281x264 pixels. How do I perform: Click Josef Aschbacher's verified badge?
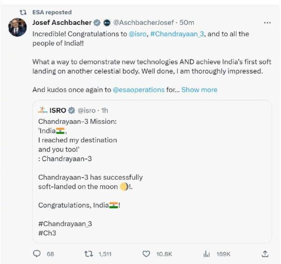point(96,23)
